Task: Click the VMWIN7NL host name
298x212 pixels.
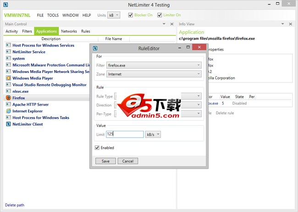Action: [x=17, y=15]
